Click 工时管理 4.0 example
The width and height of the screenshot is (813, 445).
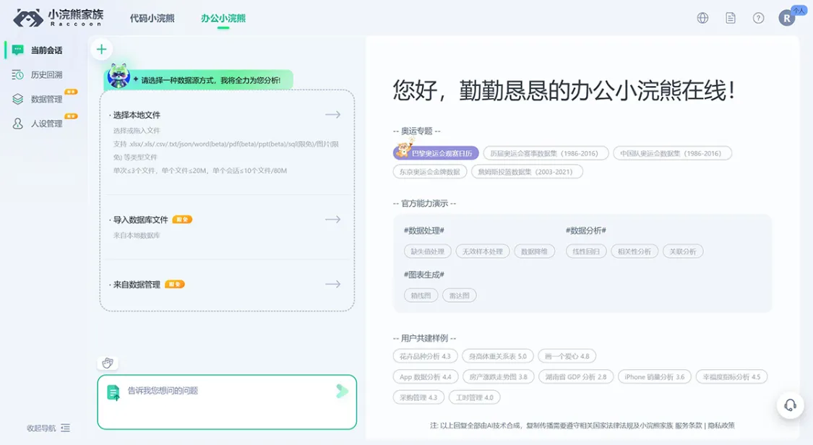click(474, 397)
